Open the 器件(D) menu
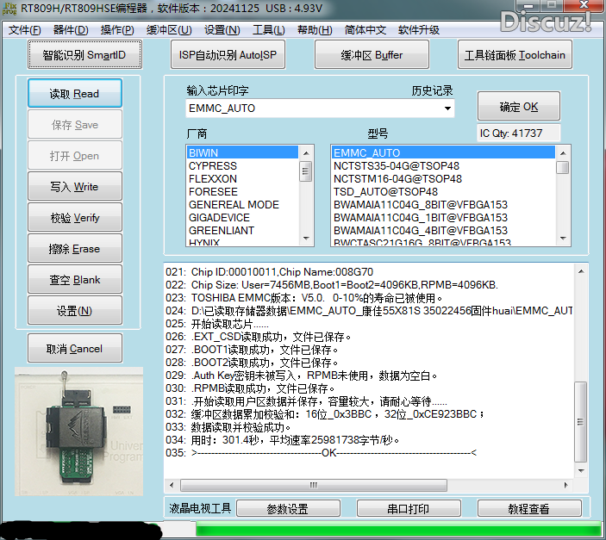Image resolution: width=606 pixels, height=540 pixels. tap(71, 30)
